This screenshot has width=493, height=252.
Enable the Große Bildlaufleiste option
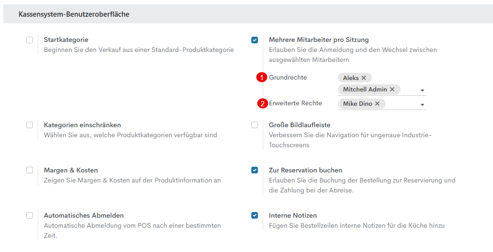pos(255,125)
